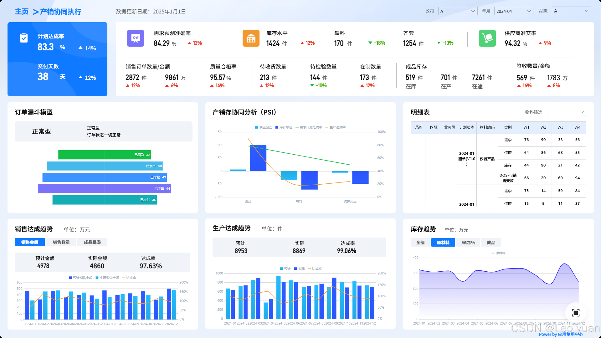Click the green supplier on-time delivery cart icon

pyautogui.click(x=487, y=38)
